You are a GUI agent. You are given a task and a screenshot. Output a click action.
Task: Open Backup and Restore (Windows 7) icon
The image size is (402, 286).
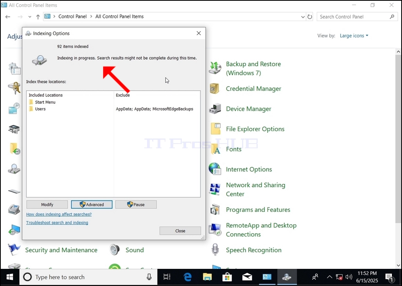tap(215, 68)
